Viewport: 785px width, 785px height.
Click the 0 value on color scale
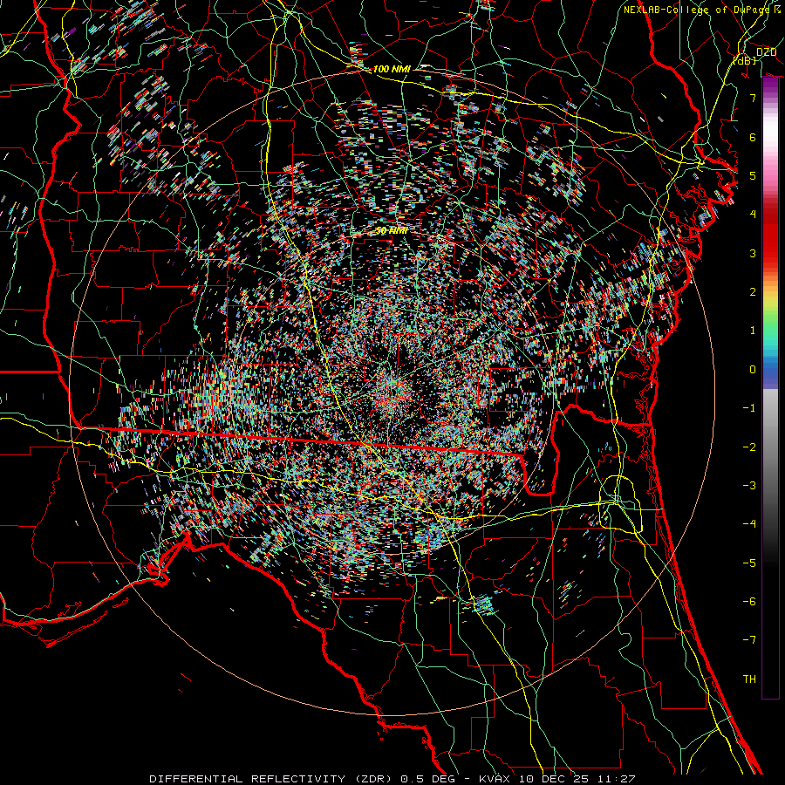click(x=753, y=370)
